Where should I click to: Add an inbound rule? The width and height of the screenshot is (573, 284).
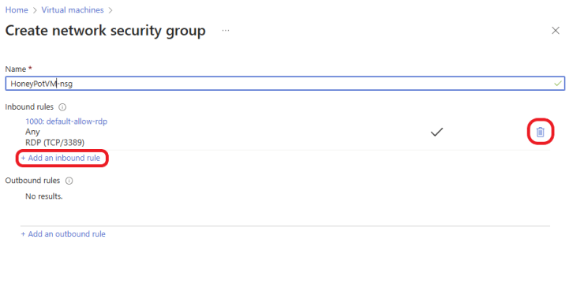pos(60,159)
